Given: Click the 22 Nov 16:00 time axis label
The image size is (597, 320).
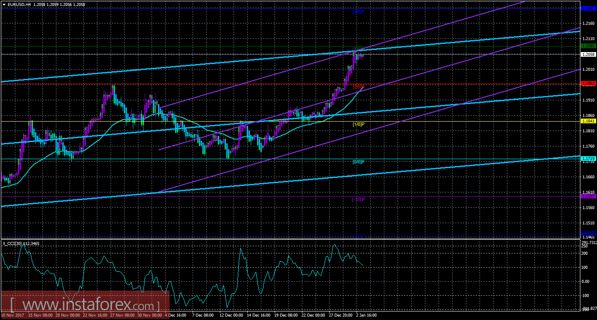Looking at the screenshot, I should tap(96, 315).
